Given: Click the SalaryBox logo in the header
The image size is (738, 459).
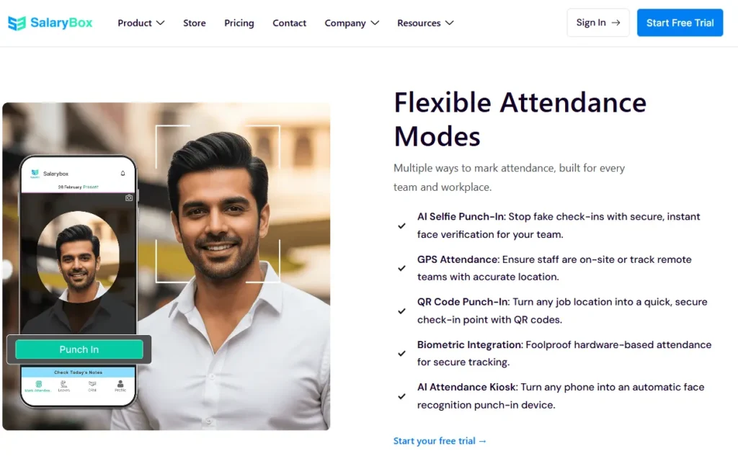Looking at the screenshot, I should pyautogui.click(x=50, y=23).
